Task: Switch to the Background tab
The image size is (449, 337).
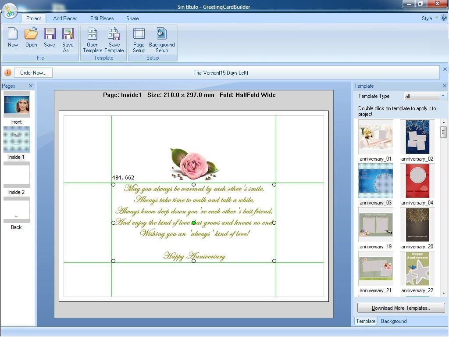Action: click(x=393, y=321)
